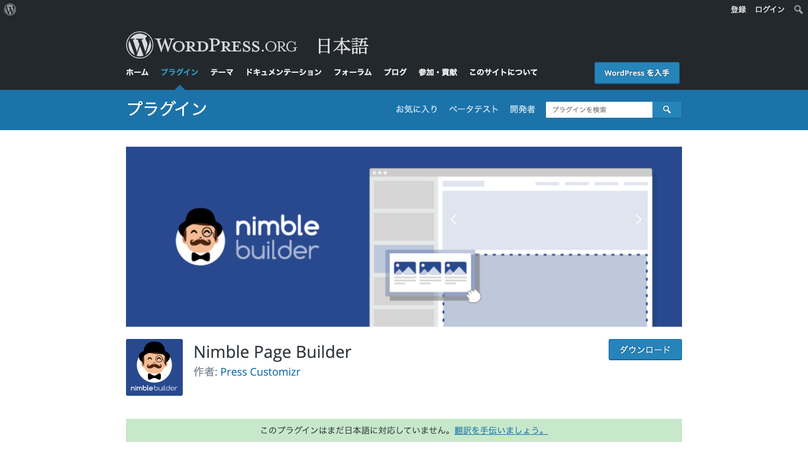
Task: Click the Nimble Page Builder title
Action: pos(273,352)
